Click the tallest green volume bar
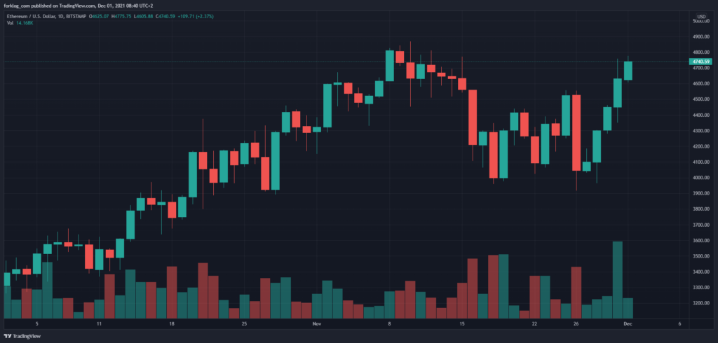Image resolution: width=718 pixels, height=343 pixels. pos(618,279)
